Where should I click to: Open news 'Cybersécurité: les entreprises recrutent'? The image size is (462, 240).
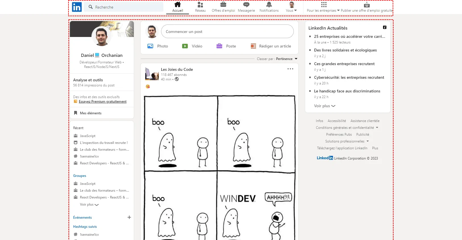coord(349,77)
